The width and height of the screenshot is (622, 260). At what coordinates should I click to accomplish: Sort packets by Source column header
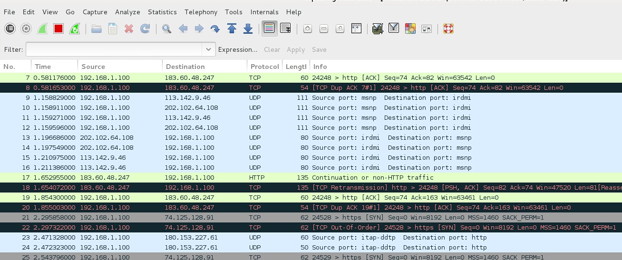[120, 67]
